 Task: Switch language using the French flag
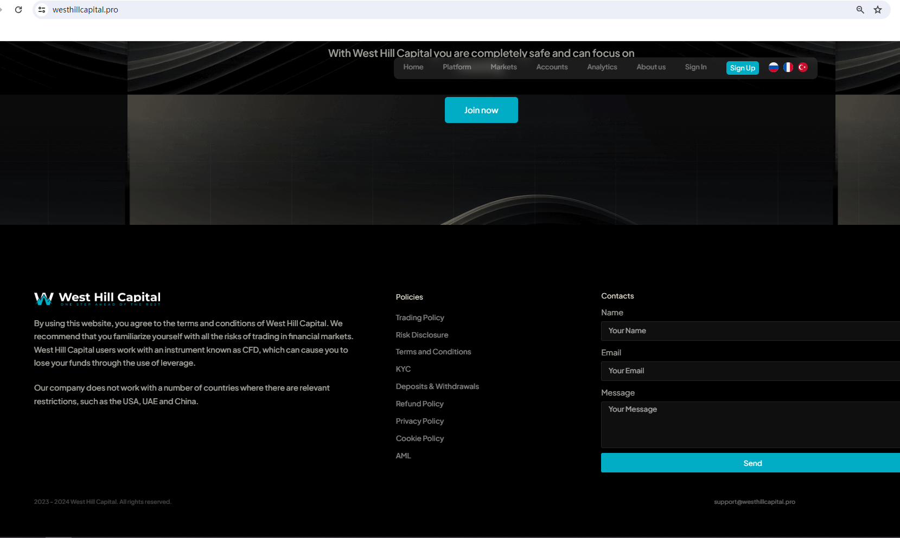[788, 67]
